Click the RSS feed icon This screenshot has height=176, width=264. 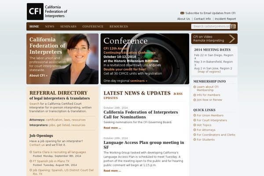tap(175, 94)
